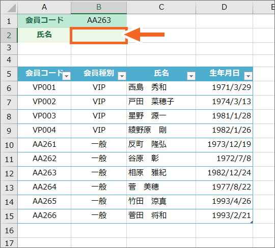Select row 7 header
Screen dimensions: 275x248
coord(9,102)
